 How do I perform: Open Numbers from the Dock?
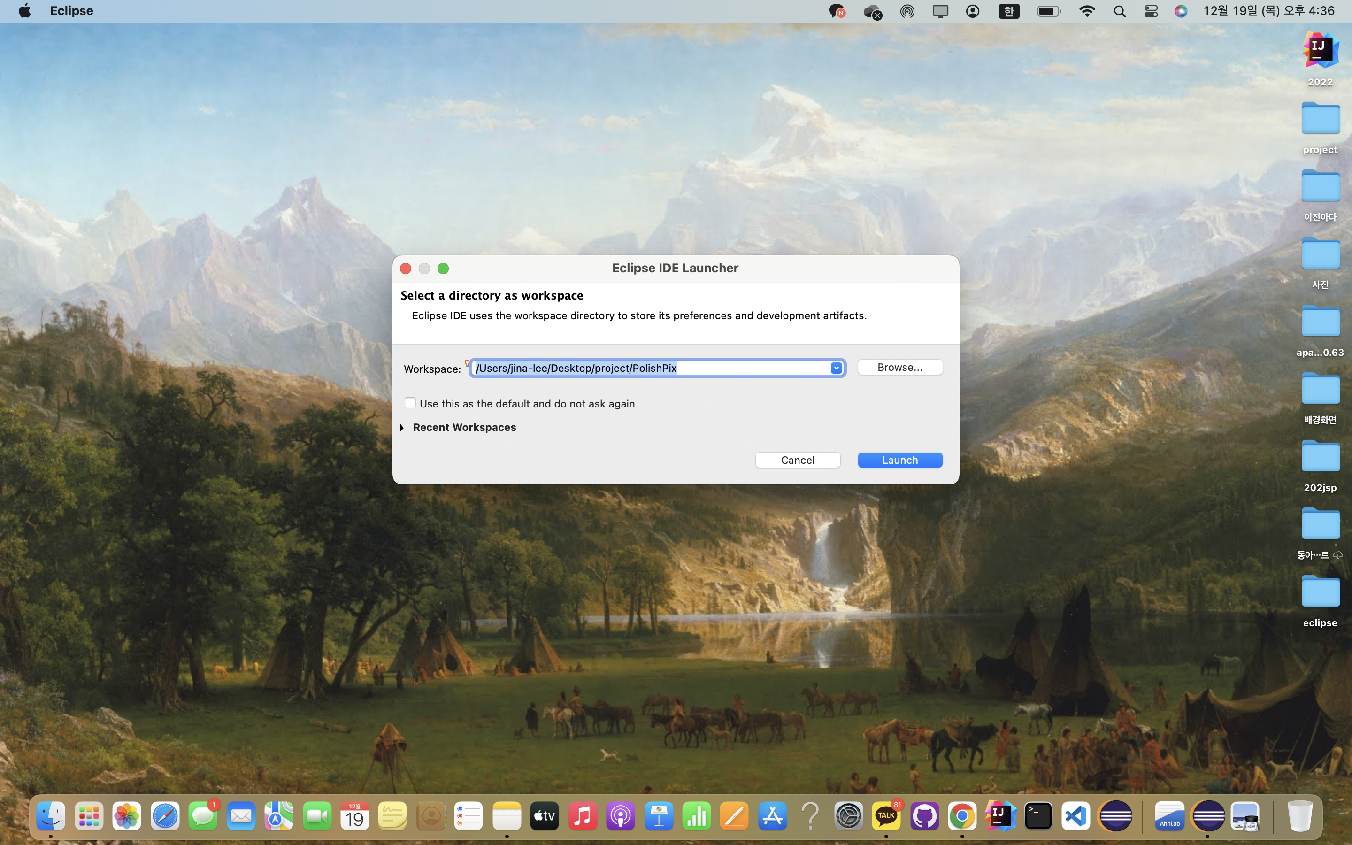[696, 816]
